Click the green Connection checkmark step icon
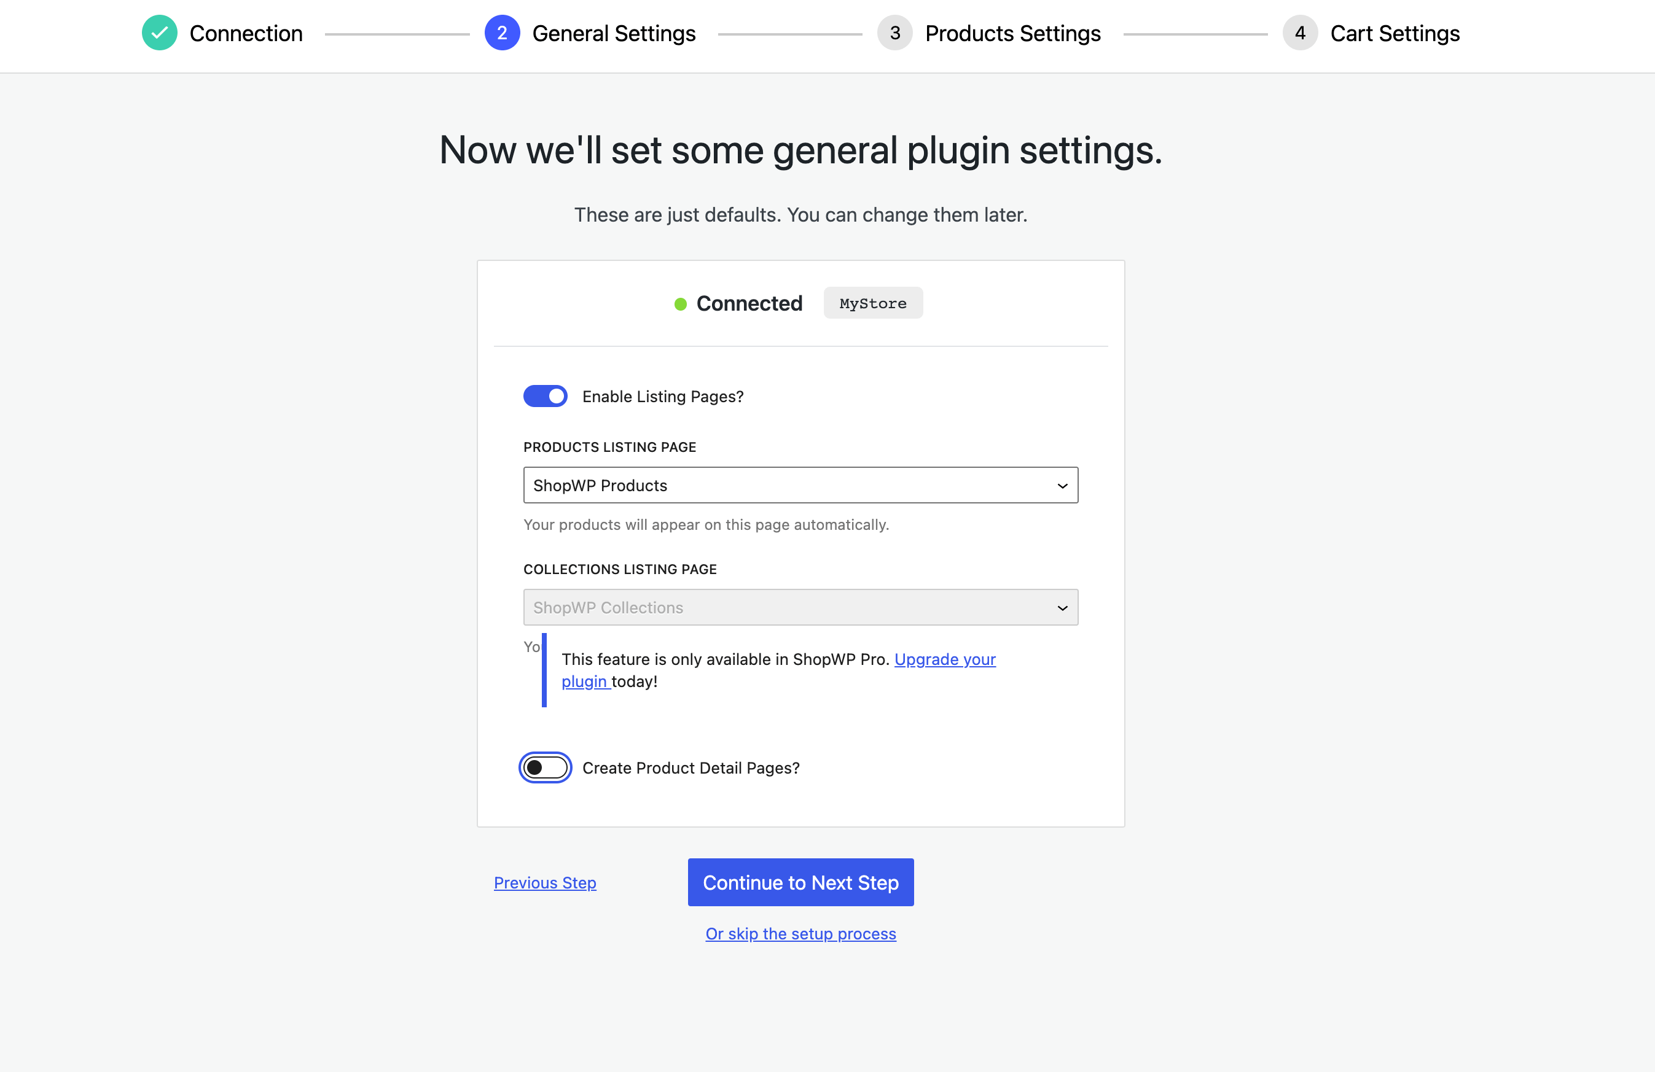 (159, 33)
